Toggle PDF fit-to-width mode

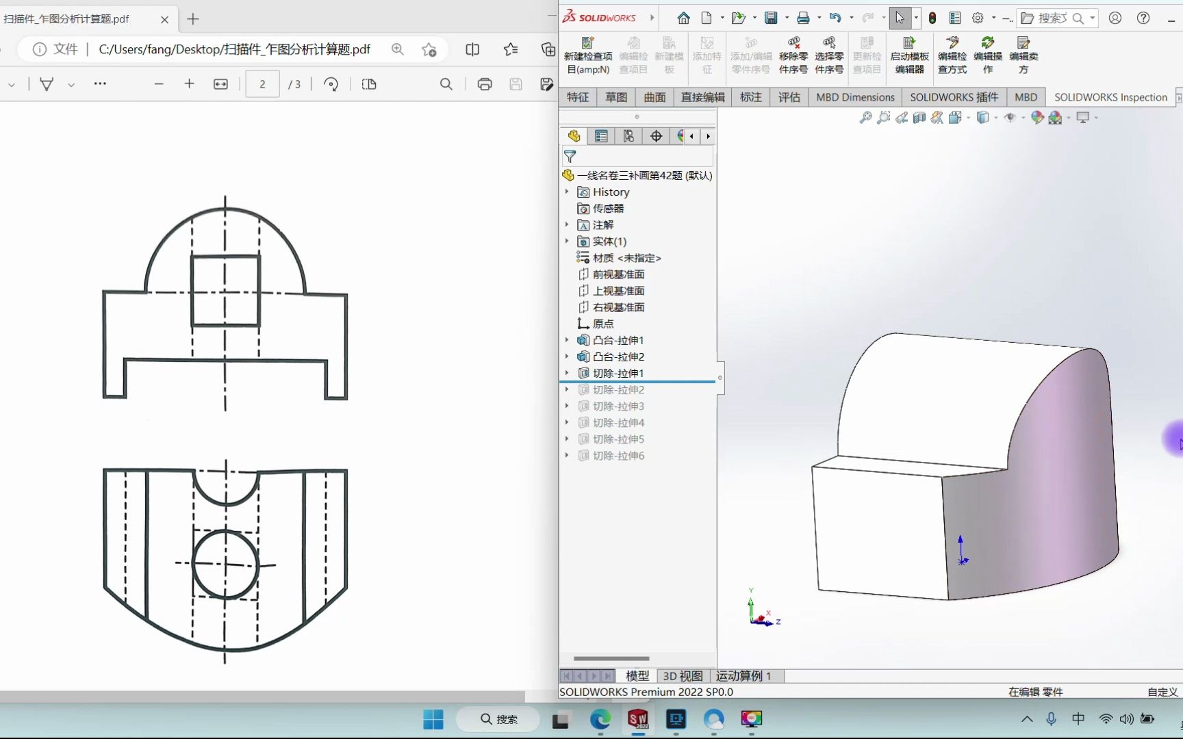coord(220,84)
